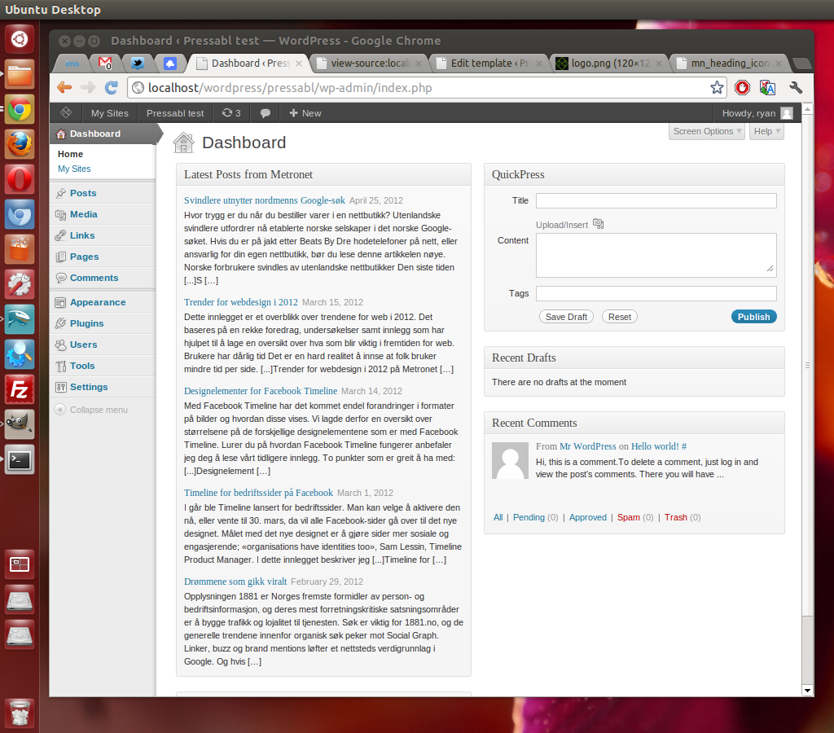The image size is (834, 733).
Task: Click the Collapse menu arrow icon
Action: click(60, 410)
